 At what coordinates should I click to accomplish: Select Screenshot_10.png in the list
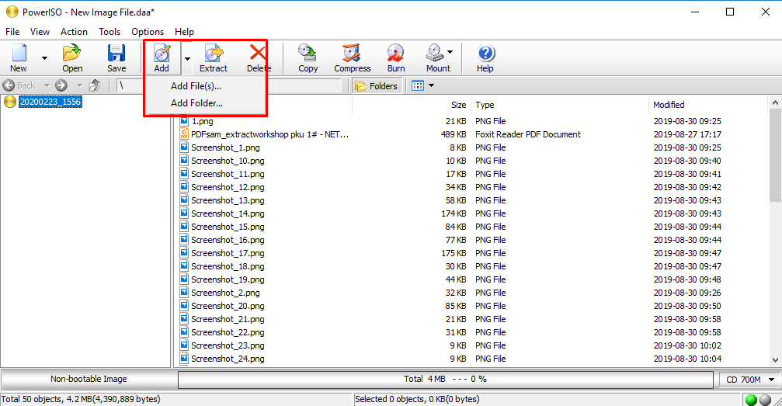[228, 161]
